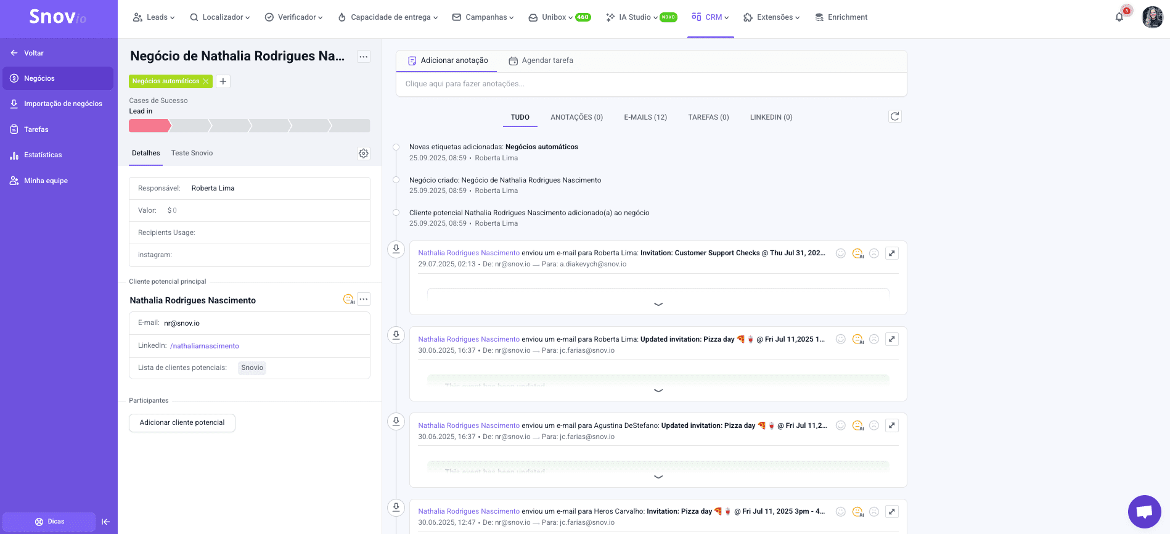
Task: Show the ANOTAÇÕES (0) tab
Action: point(576,117)
